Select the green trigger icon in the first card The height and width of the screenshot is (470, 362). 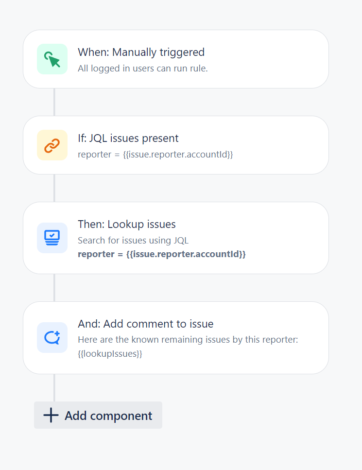pyautogui.click(x=52, y=59)
